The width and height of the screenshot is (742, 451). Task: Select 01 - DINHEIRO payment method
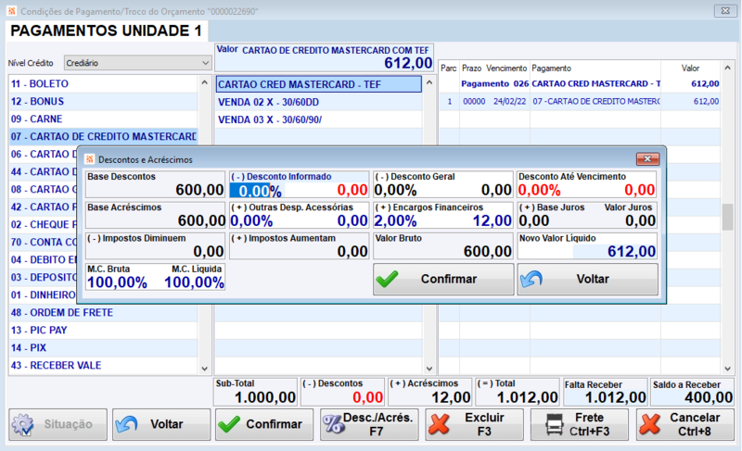click(x=43, y=294)
